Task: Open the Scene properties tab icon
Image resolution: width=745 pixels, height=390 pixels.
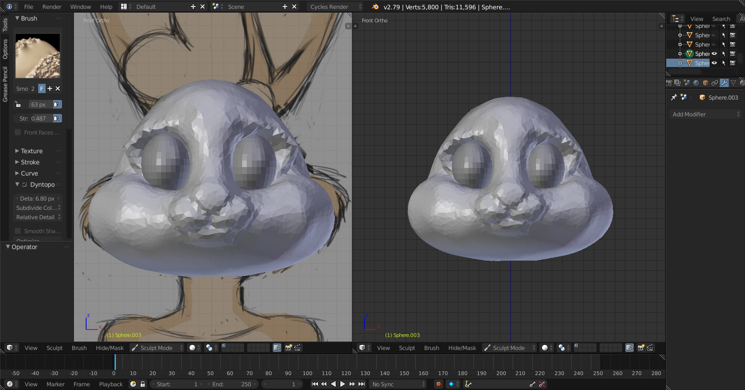Action: coord(687,83)
